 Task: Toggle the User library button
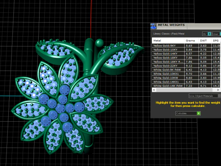pos(216,34)
